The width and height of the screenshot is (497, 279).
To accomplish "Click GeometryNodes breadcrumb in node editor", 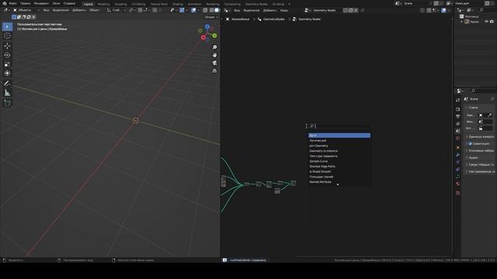I will coord(274,19).
